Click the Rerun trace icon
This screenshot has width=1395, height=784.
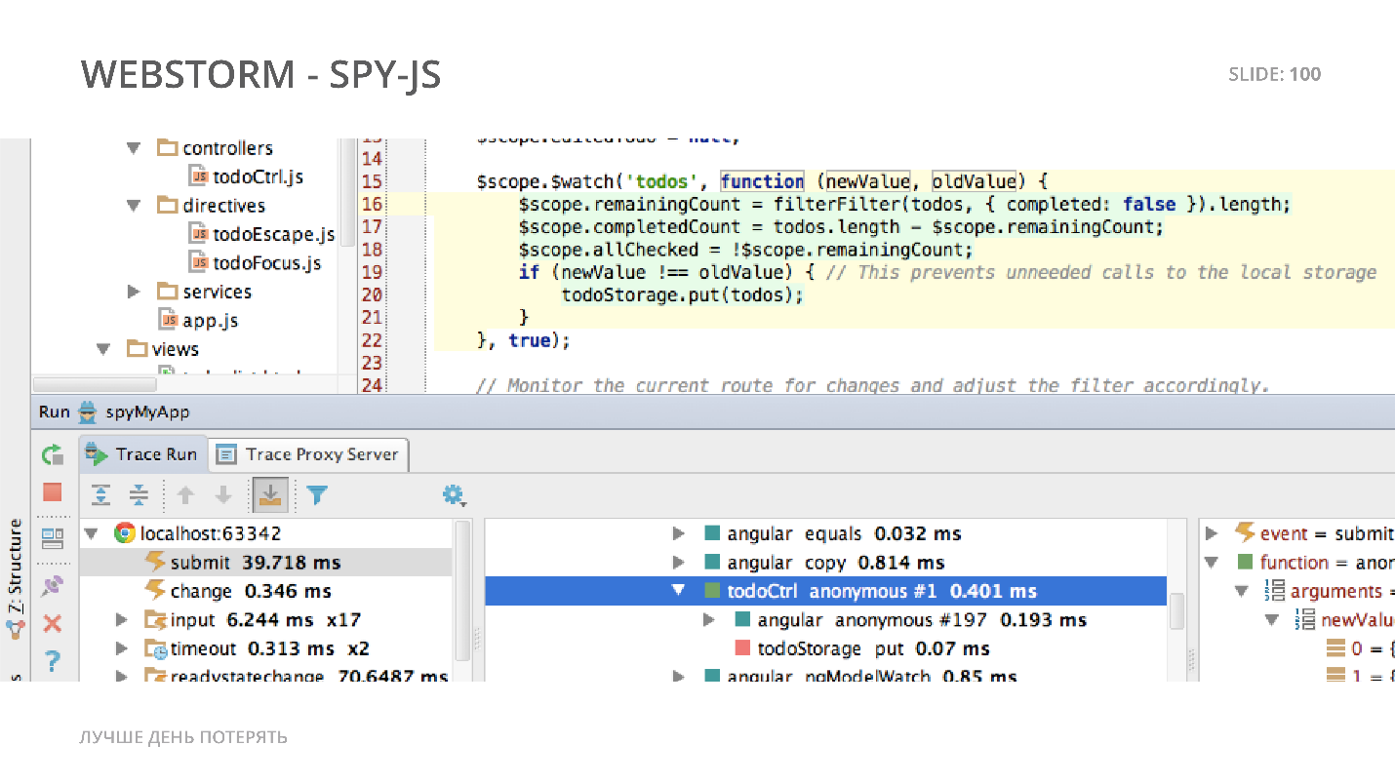point(53,454)
